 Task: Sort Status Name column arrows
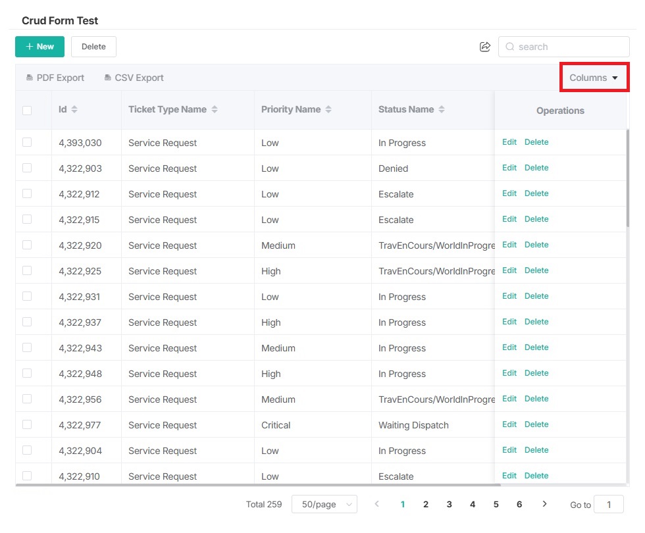coord(442,109)
